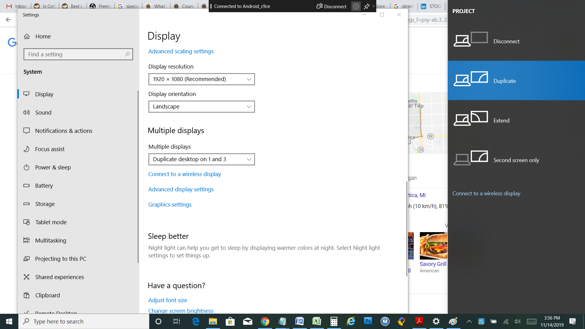
Task: Click the Settings page vertical scrollbar
Action: [x=407, y=228]
